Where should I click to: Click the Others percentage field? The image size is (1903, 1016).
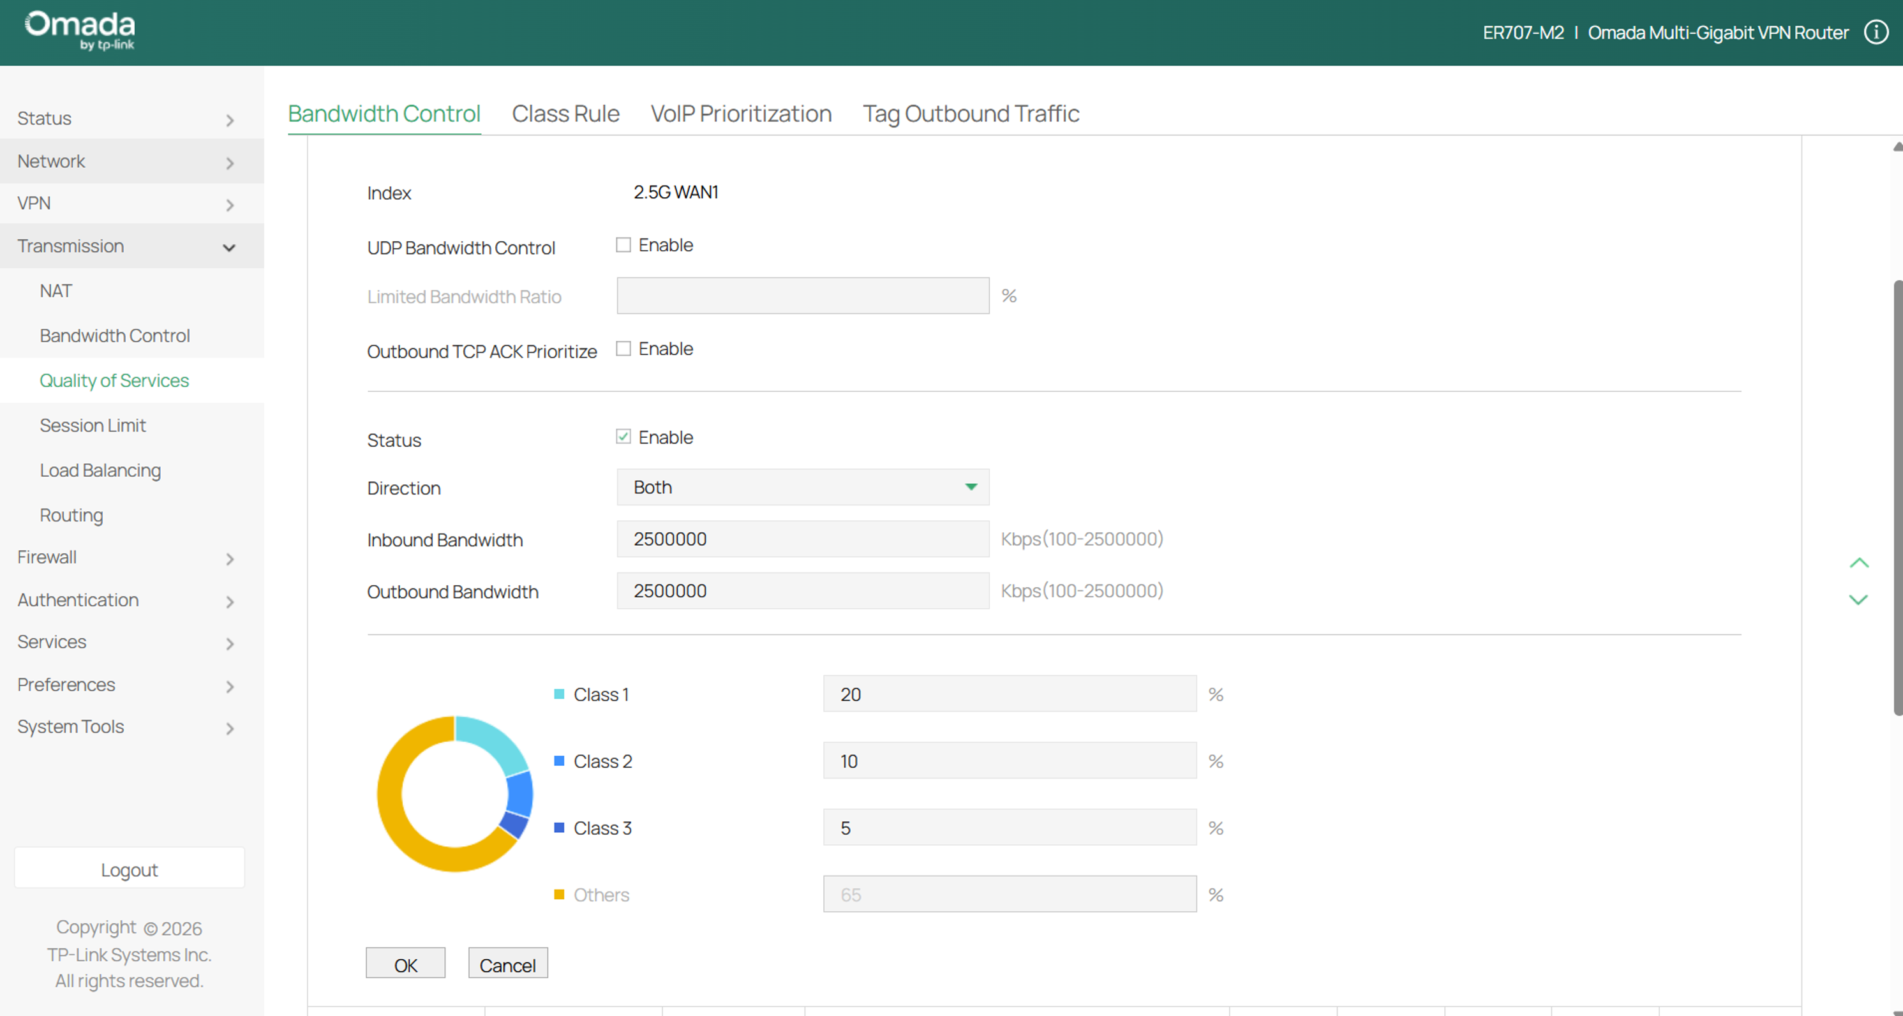[x=1010, y=894]
